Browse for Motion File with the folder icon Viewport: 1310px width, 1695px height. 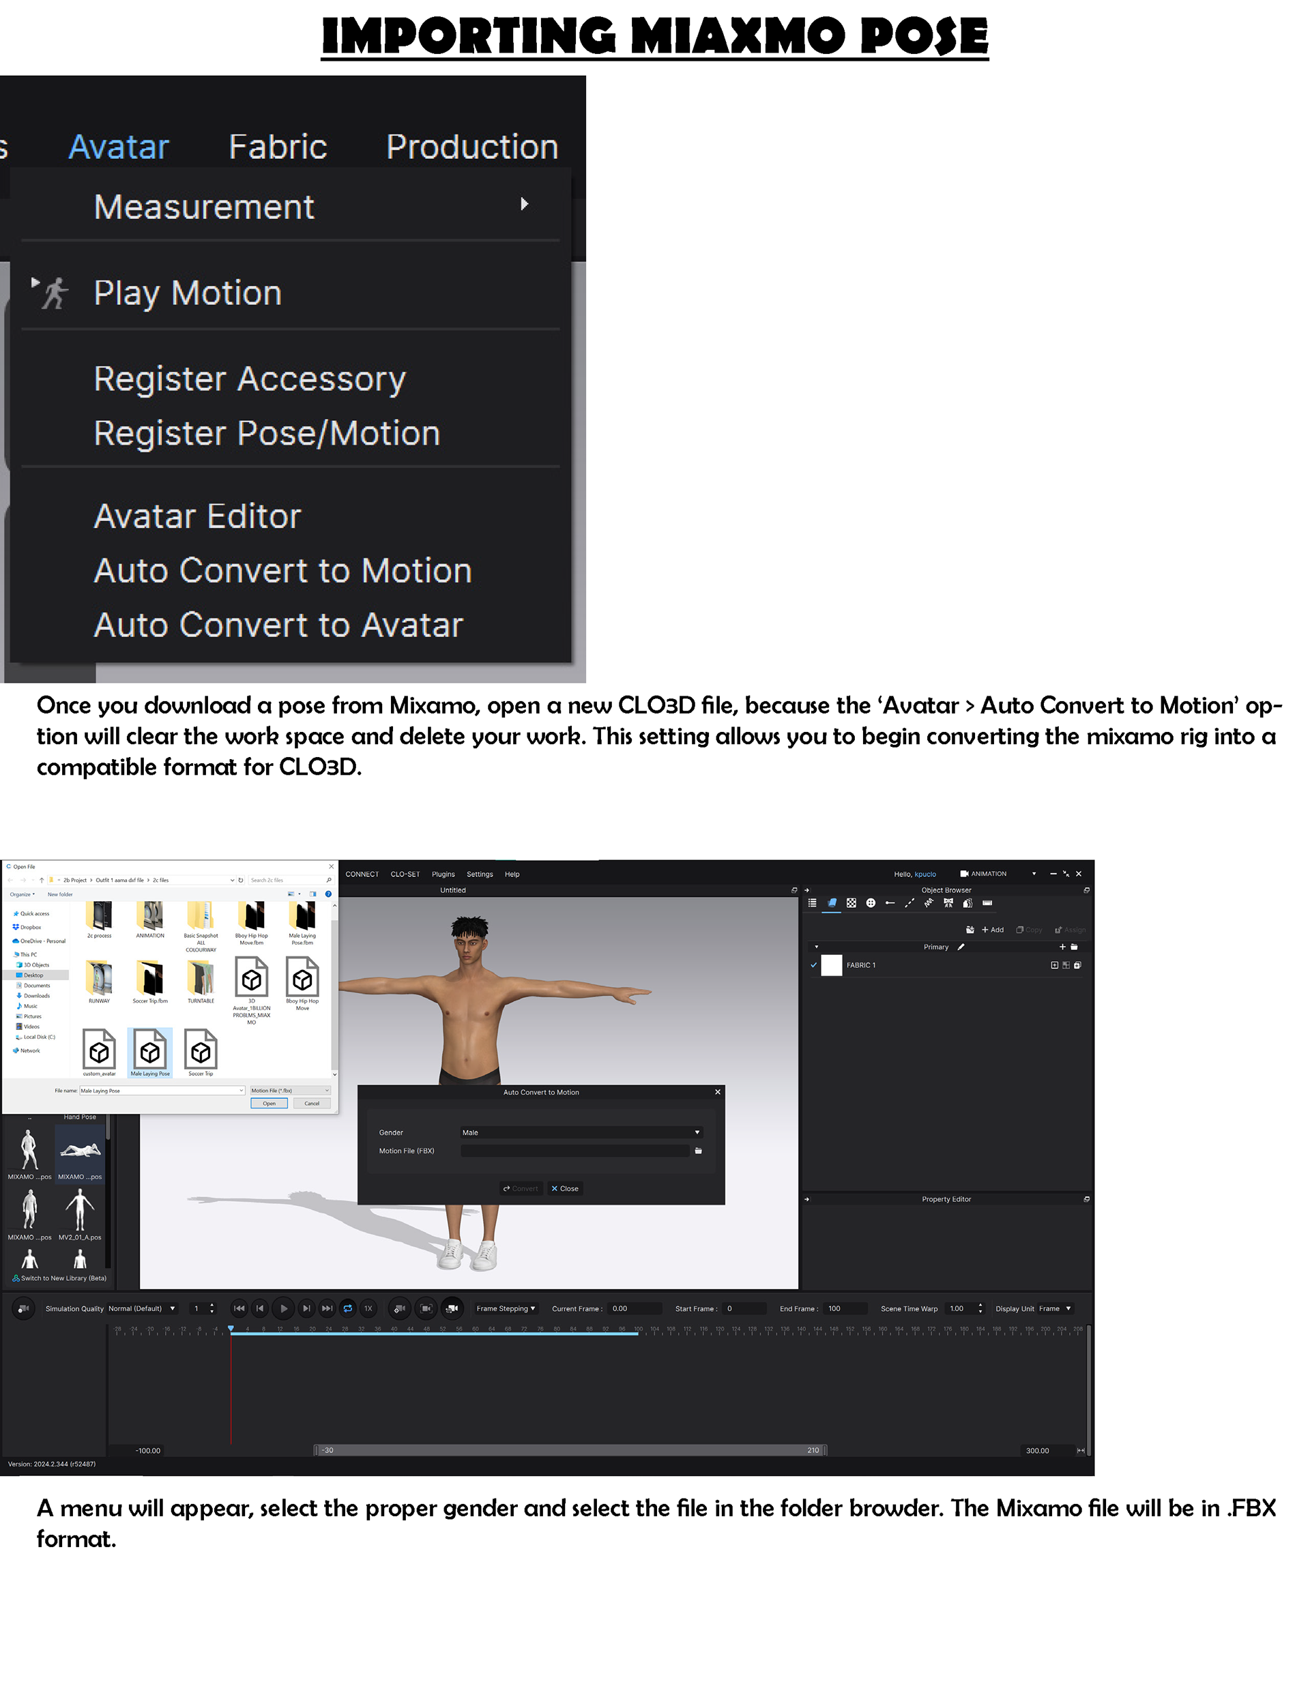[698, 1151]
